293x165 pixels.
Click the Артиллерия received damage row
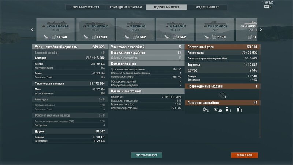[222, 52]
